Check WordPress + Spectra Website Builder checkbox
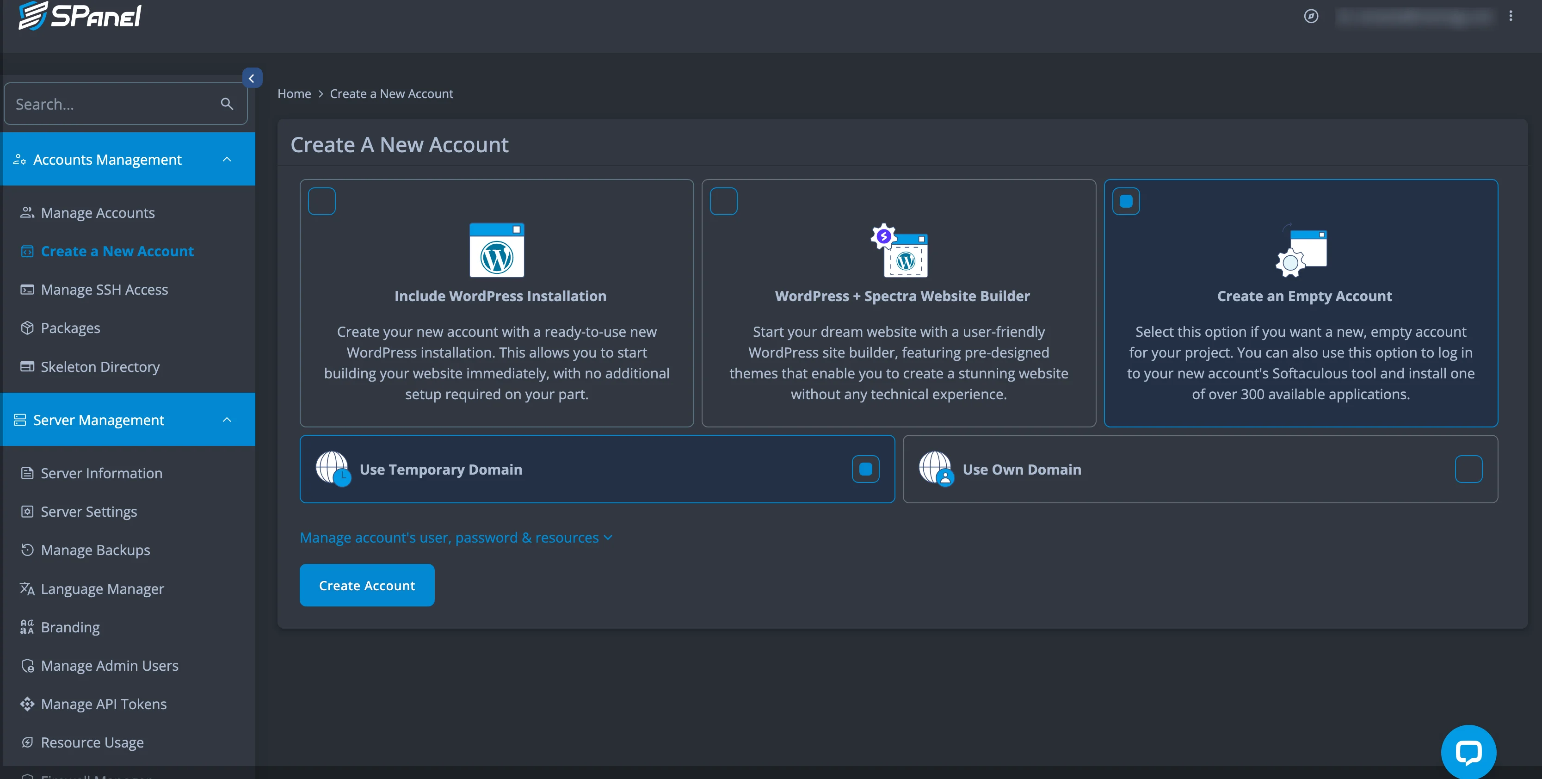 point(724,201)
